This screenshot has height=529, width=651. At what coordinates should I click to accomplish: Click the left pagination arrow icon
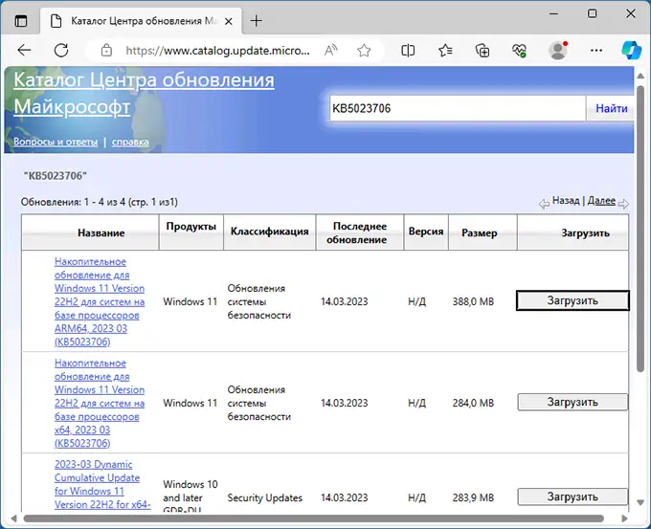click(544, 204)
